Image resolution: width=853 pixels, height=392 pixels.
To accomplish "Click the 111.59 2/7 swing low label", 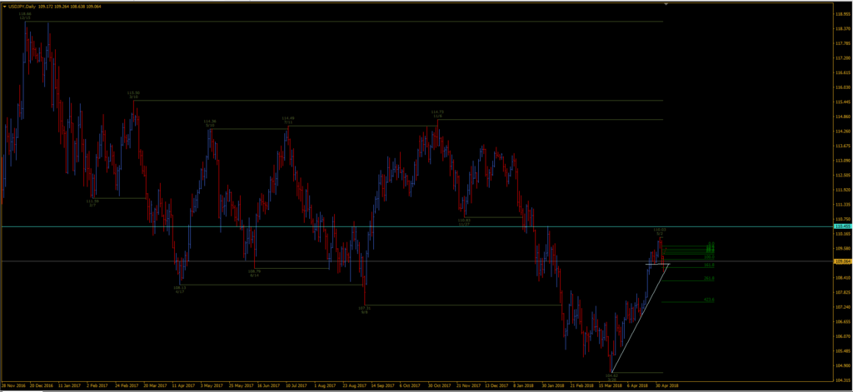I will coord(92,203).
